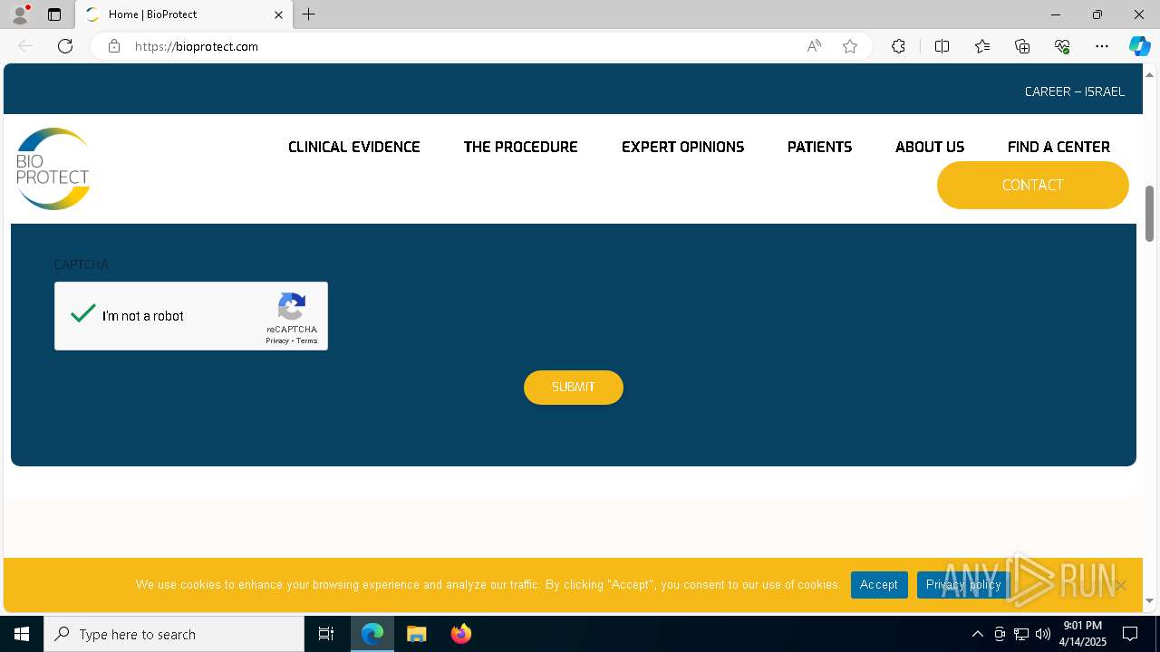Click the scrollbar up arrow
1160x652 pixels.
(1150, 73)
